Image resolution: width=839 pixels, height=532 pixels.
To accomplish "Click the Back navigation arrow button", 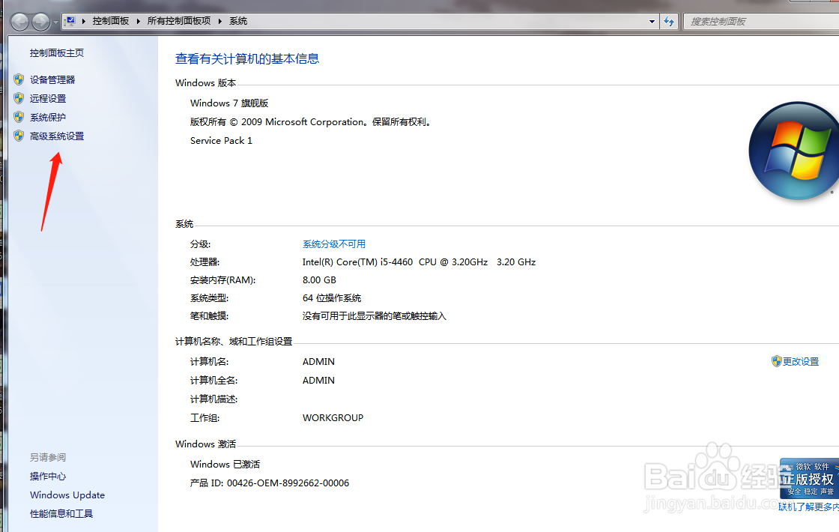I will click(19, 22).
